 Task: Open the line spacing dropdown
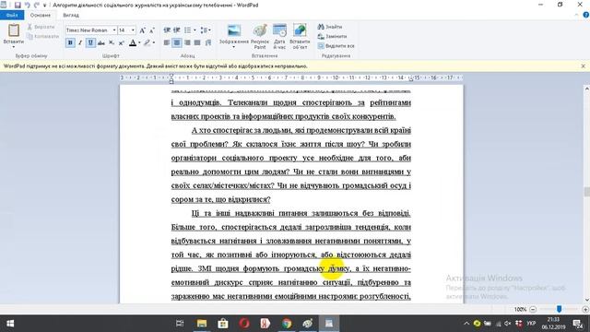(206, 30)
